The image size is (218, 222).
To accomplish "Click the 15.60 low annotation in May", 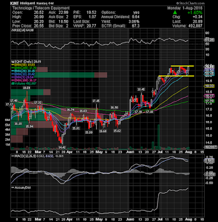I will (103, 131).
